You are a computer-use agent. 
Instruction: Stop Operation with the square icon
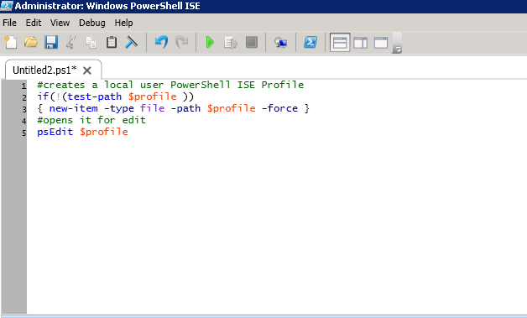click(x=252, y=42)
